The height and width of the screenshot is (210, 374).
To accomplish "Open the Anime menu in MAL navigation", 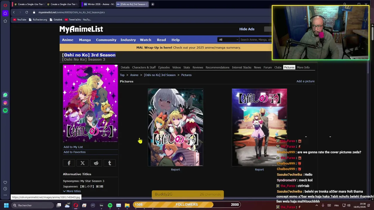I will pos(67,40).
